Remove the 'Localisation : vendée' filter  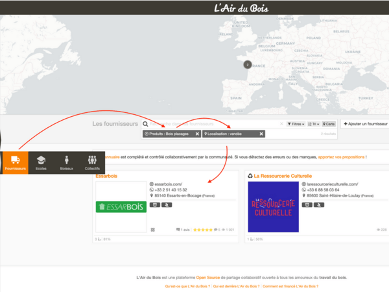(x=261, y=134)
